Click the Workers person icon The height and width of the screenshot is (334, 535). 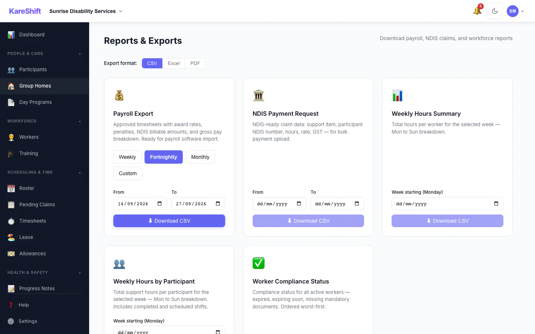11,137
